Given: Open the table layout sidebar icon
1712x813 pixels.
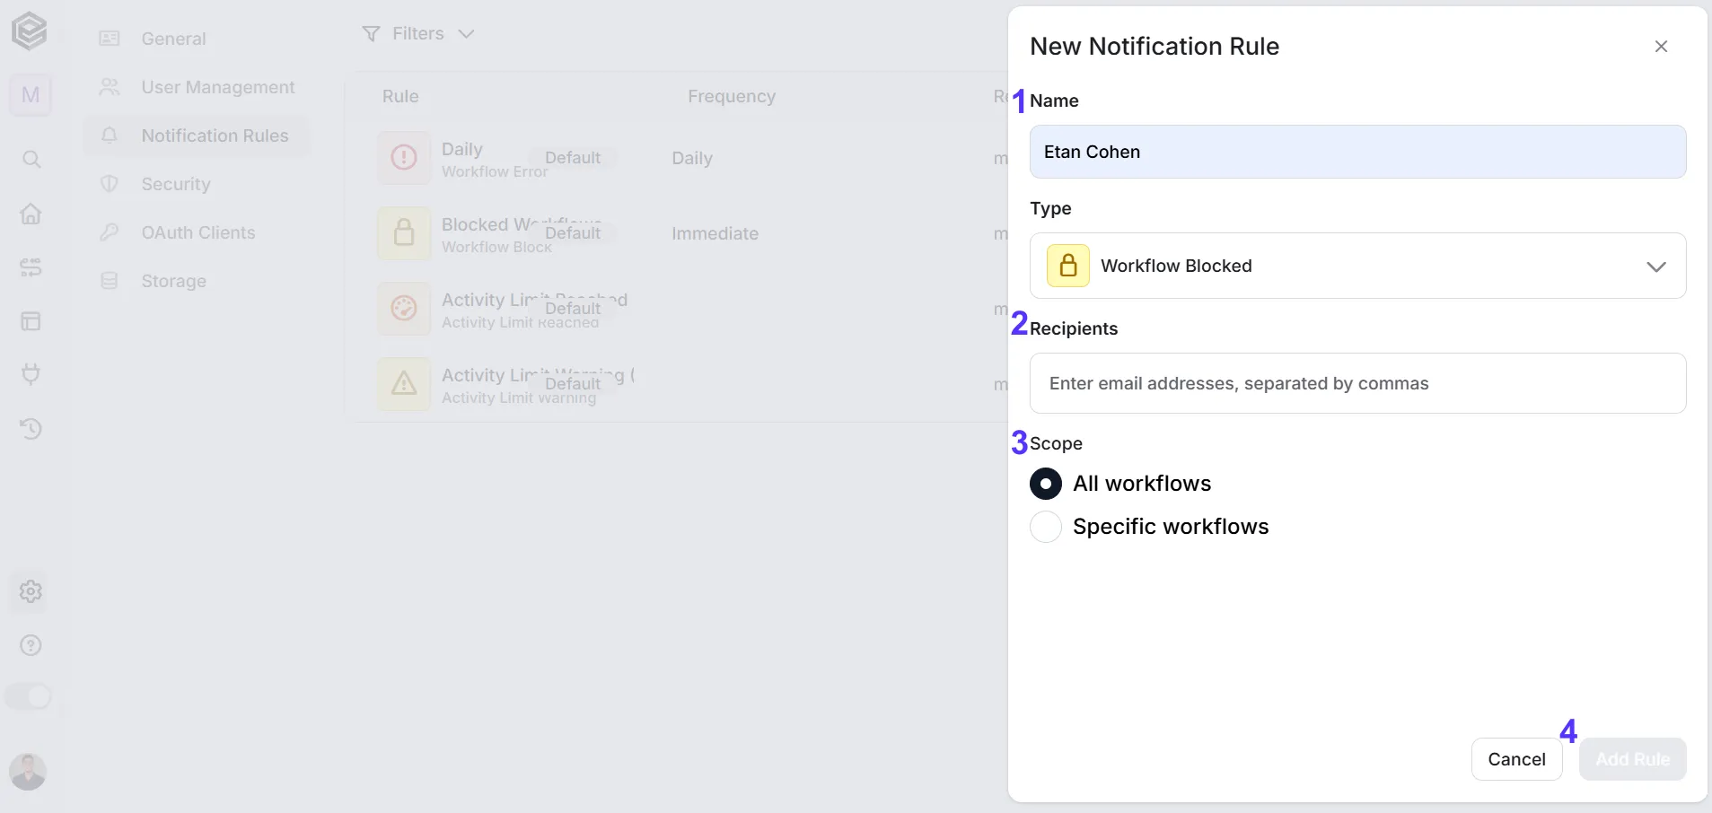Looking at the screenshot, I should point(31,321).
